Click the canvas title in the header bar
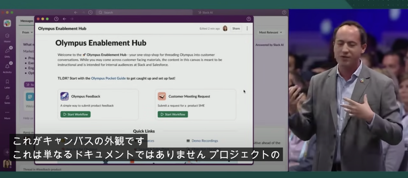 62,28
